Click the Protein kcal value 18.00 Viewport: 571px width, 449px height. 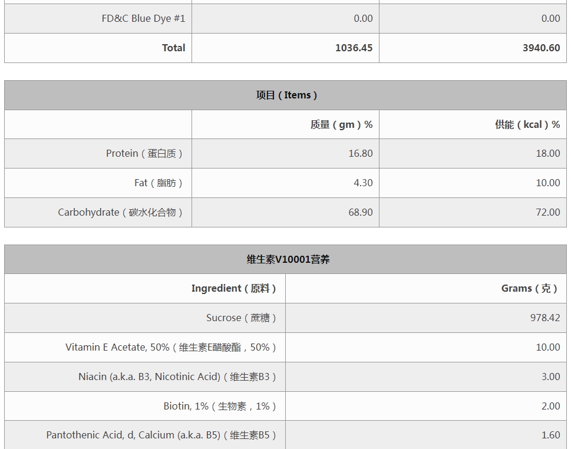click(x=547, y=154)
